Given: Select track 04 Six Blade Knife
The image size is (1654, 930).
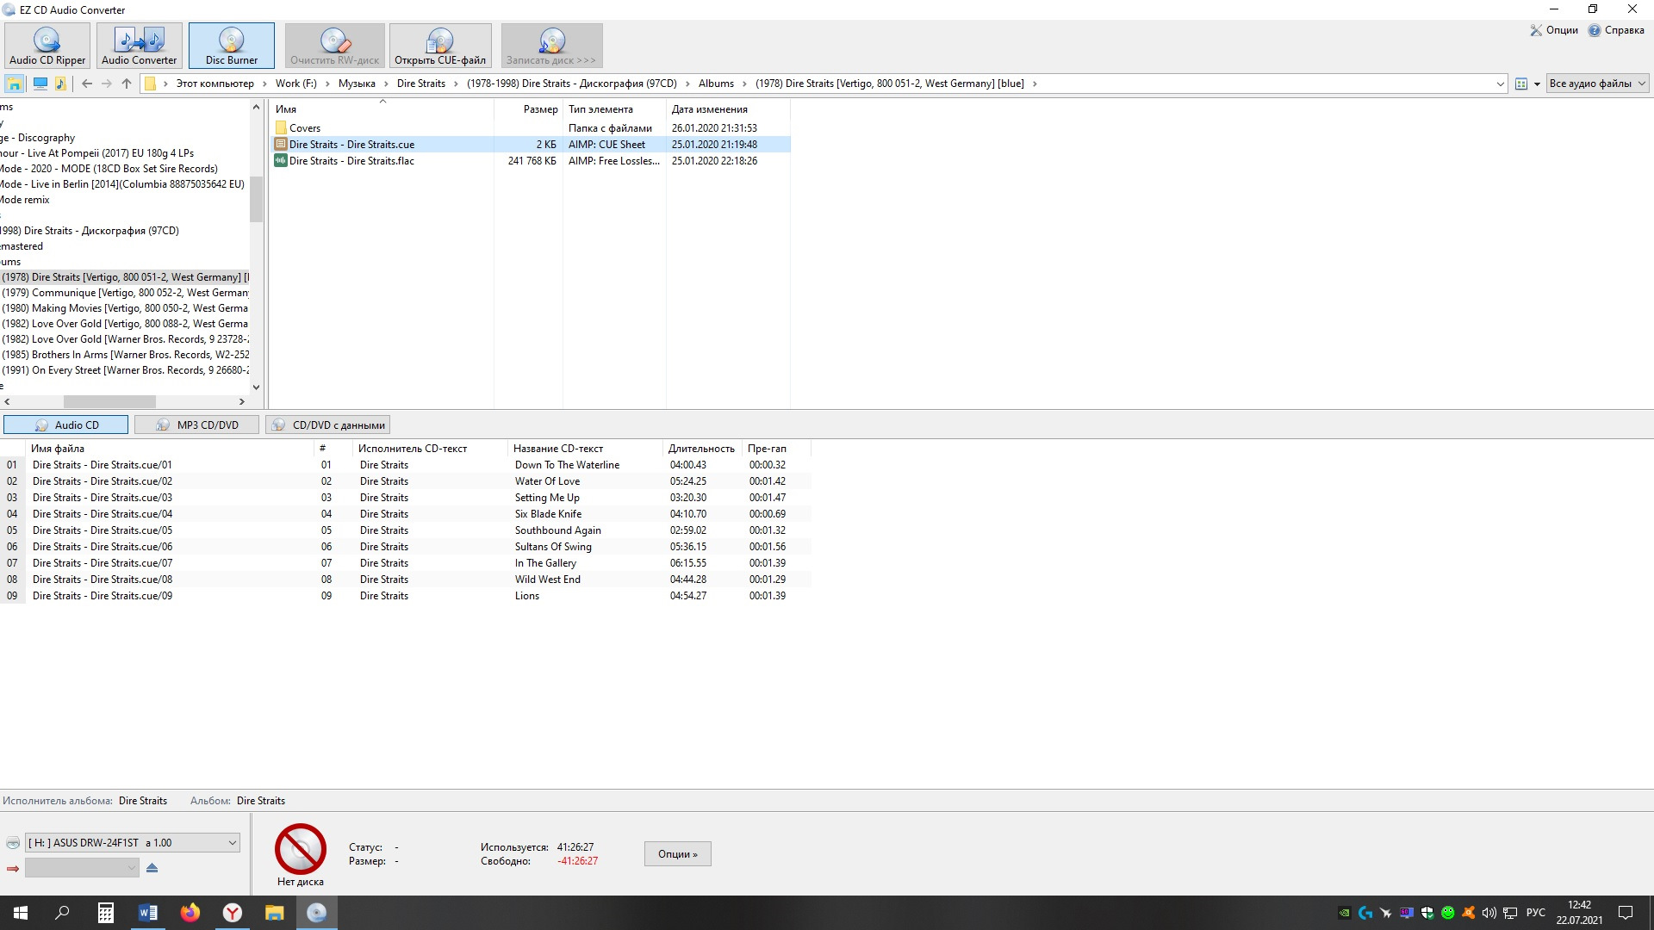Looking at the screenshot, I should tap(406, 514).
